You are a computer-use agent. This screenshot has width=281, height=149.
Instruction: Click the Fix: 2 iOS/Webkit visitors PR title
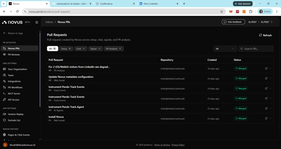point(79,67)
